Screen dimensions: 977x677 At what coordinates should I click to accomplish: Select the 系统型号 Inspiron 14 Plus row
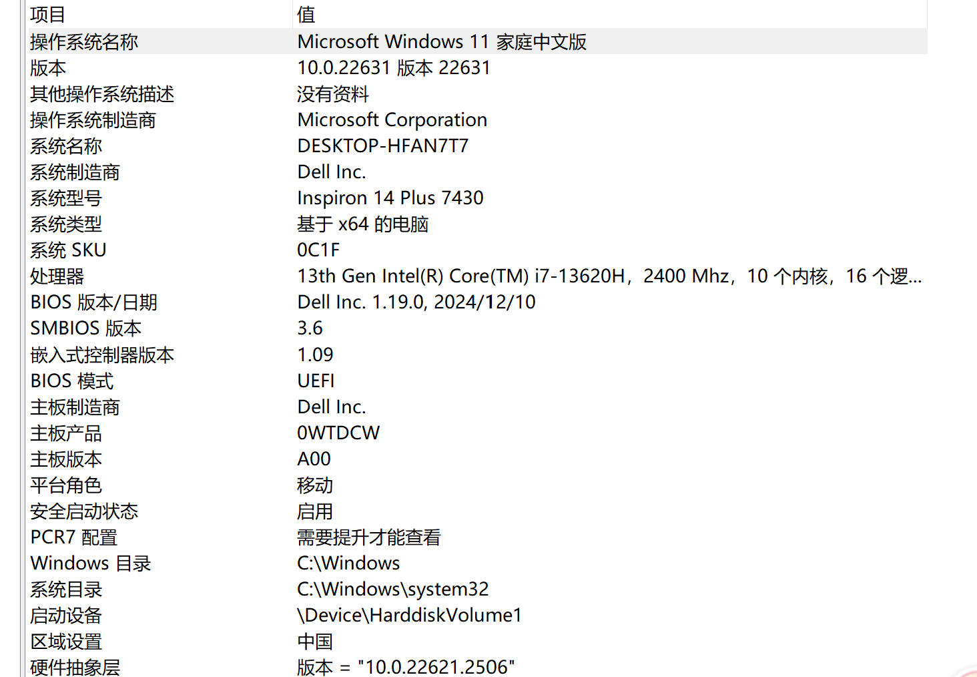(66, 198)
